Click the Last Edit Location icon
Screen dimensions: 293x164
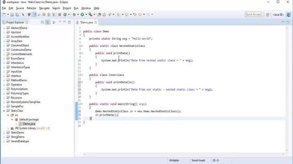[135, 15]
